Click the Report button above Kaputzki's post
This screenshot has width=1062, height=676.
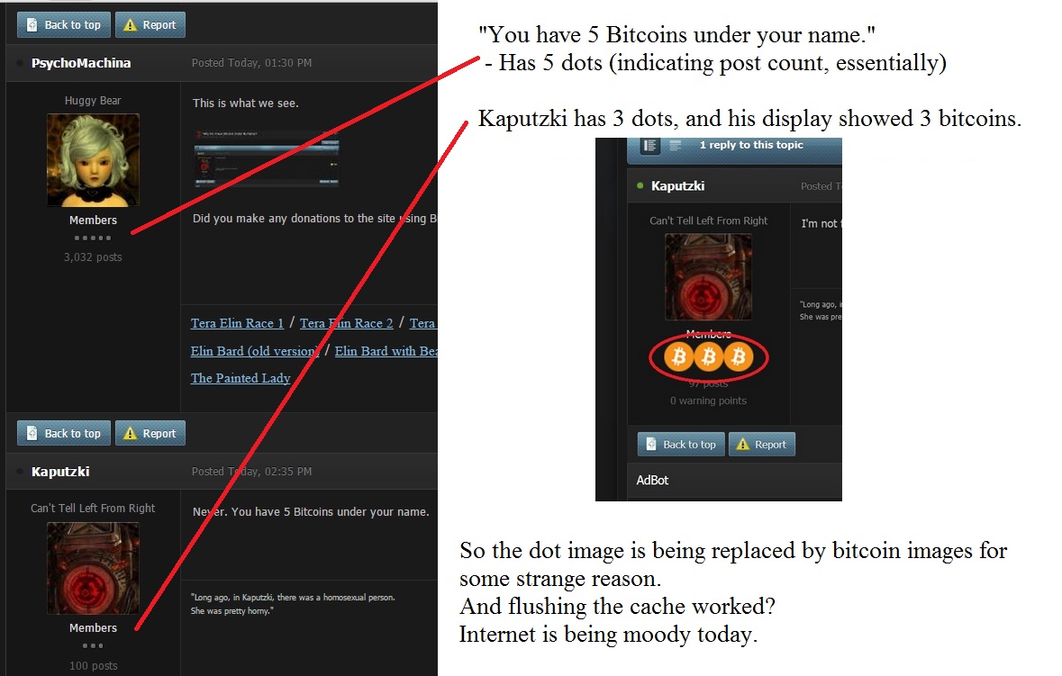tap(150, 433)
